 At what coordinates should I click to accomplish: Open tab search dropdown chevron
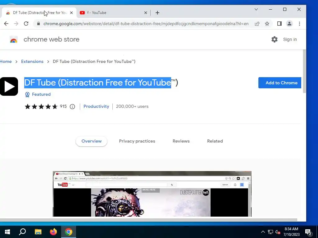click(x=256, y=9)
